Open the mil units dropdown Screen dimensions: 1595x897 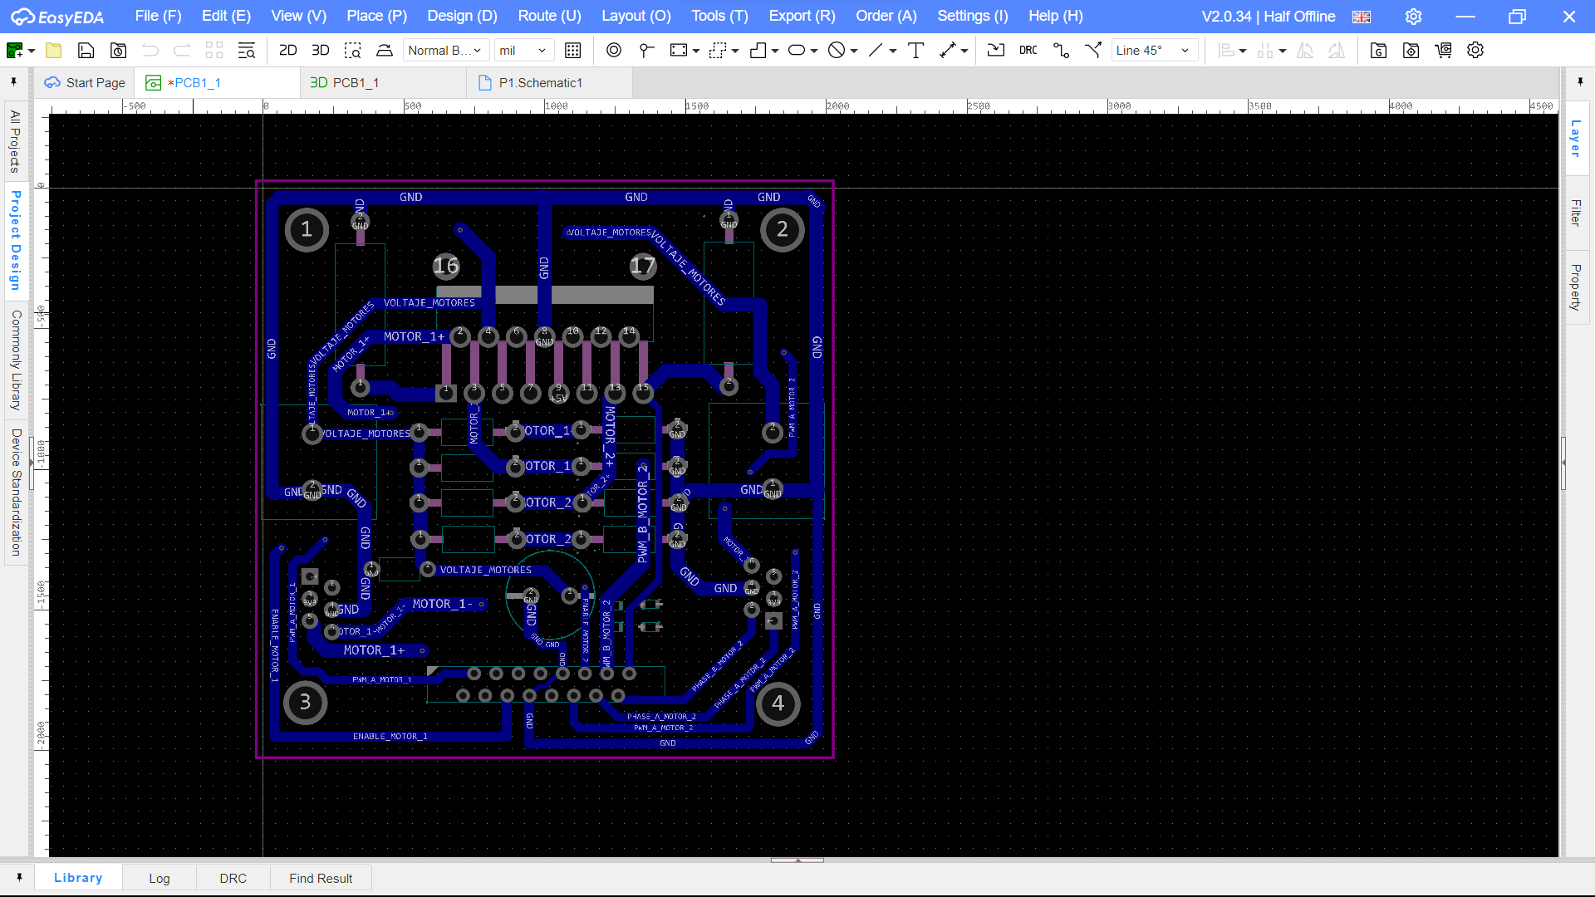tap(523, 51)
